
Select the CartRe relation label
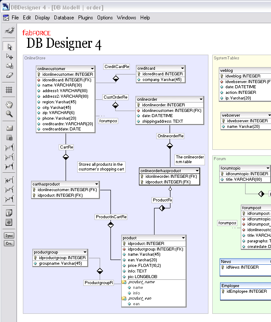tap(66, 147)
